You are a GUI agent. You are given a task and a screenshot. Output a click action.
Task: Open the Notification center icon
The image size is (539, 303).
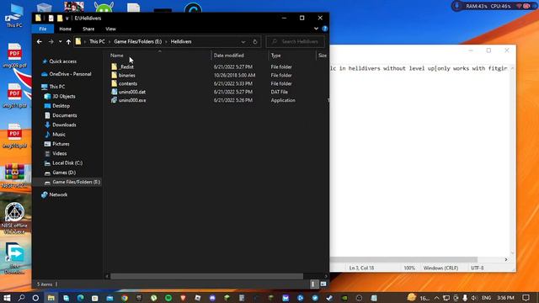pyautogui.click(x=526, y=298)
